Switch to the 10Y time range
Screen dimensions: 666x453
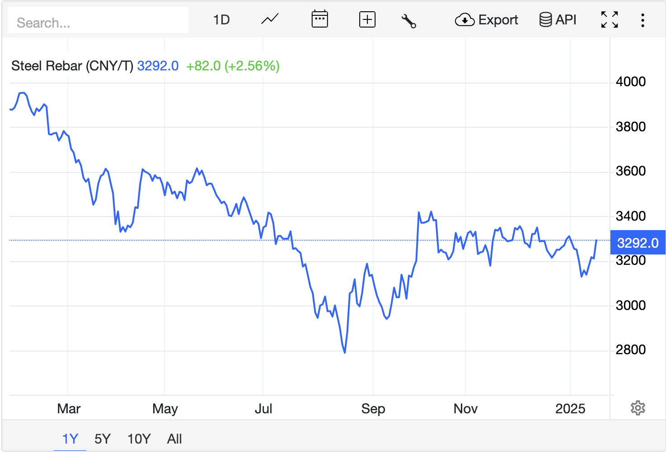pos(139,439)
